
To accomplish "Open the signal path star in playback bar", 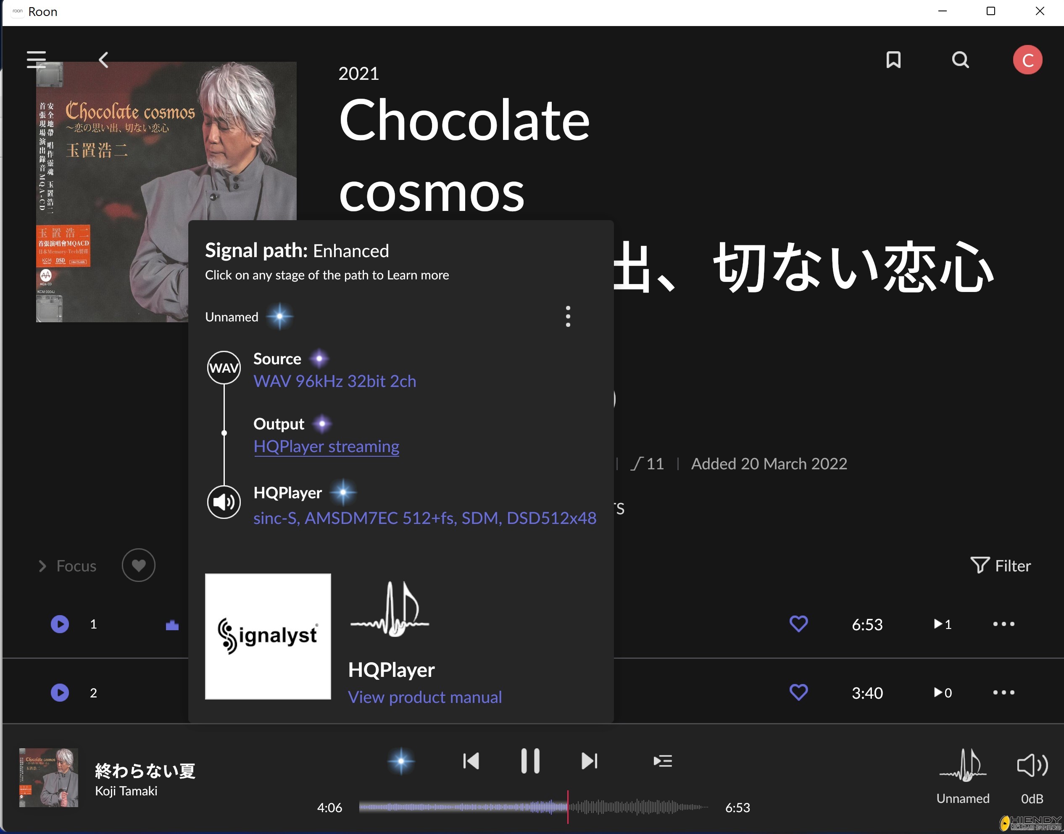I will [401, 761].
